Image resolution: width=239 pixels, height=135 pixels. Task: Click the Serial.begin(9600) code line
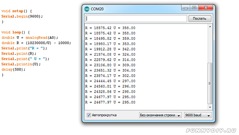[22, 16]
